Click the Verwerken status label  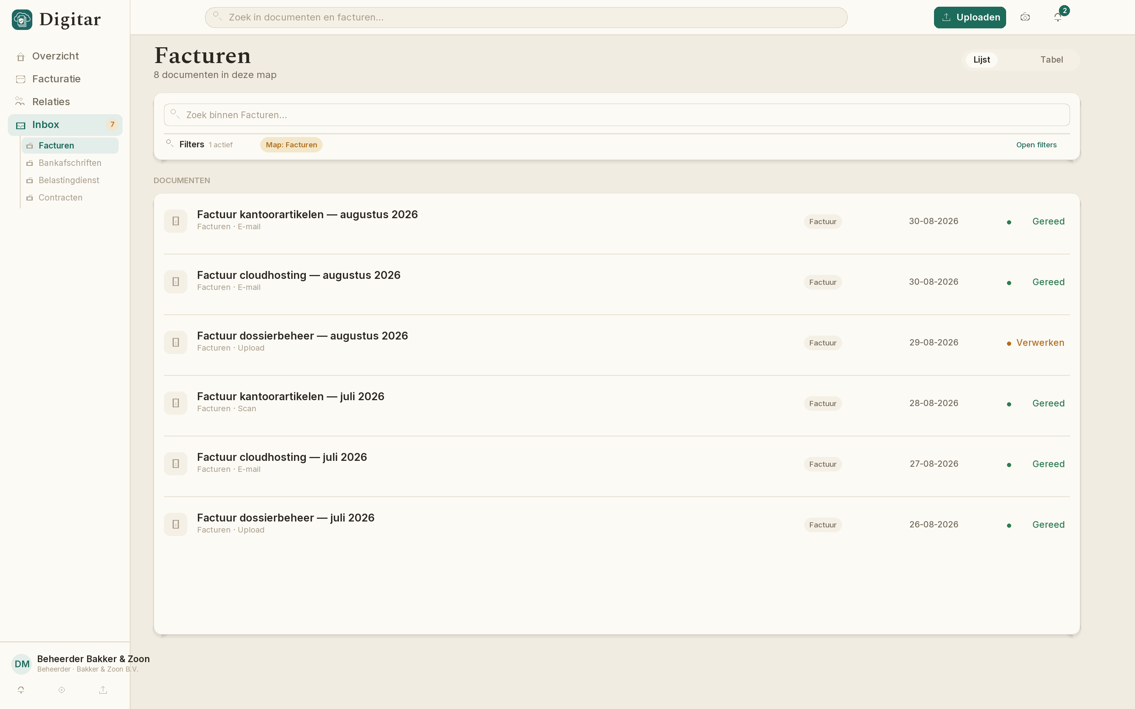1040,343
